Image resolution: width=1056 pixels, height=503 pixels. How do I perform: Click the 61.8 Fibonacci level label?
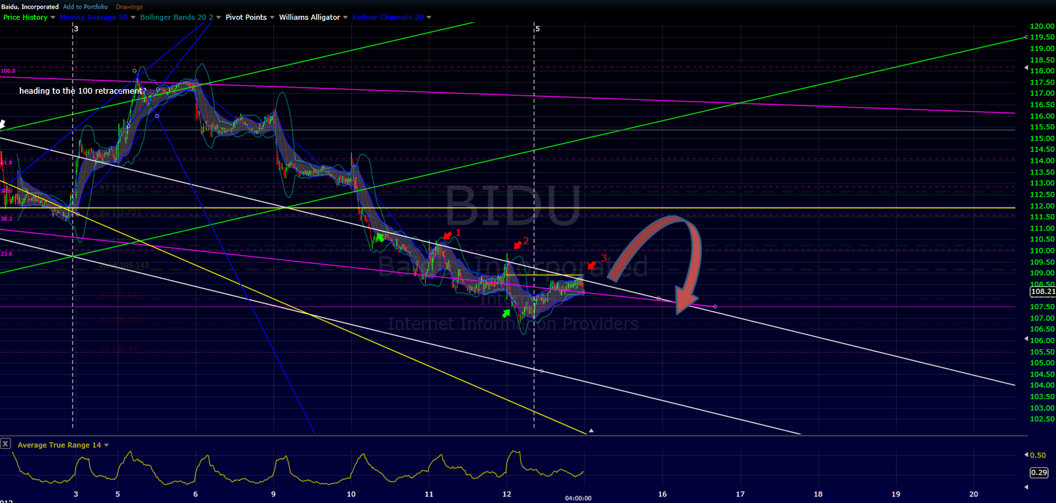coord(7,162)
